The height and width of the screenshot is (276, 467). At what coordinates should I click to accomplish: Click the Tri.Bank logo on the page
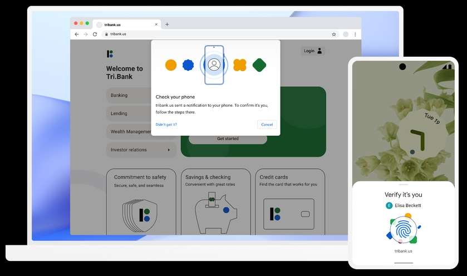[x=110, y=54]
